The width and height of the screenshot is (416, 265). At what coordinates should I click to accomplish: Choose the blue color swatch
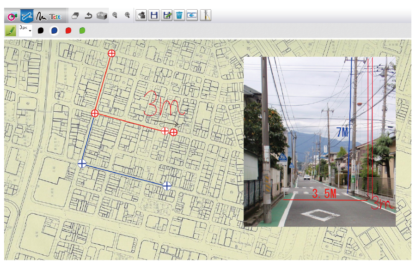[x=55, y=30]
